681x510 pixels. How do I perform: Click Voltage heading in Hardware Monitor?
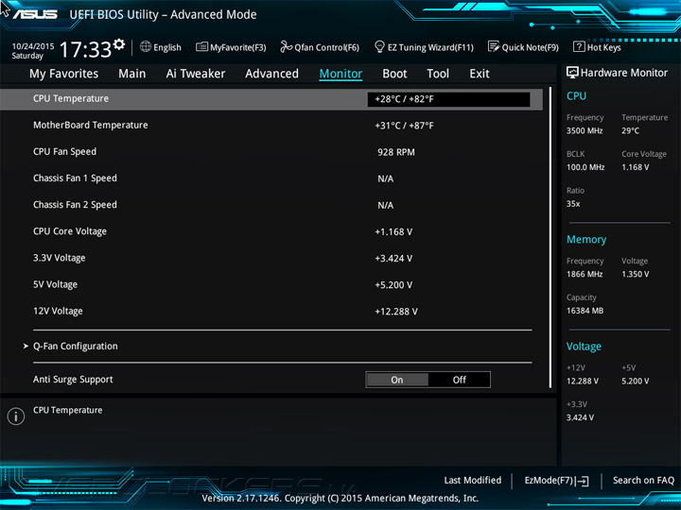[584, 347]
